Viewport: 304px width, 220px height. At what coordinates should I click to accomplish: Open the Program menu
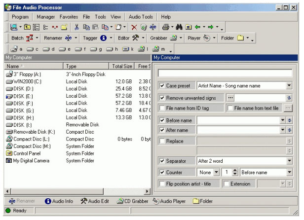[x=20, y=17]
